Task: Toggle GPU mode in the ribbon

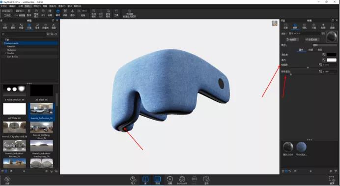Action: tap(43, 13)
